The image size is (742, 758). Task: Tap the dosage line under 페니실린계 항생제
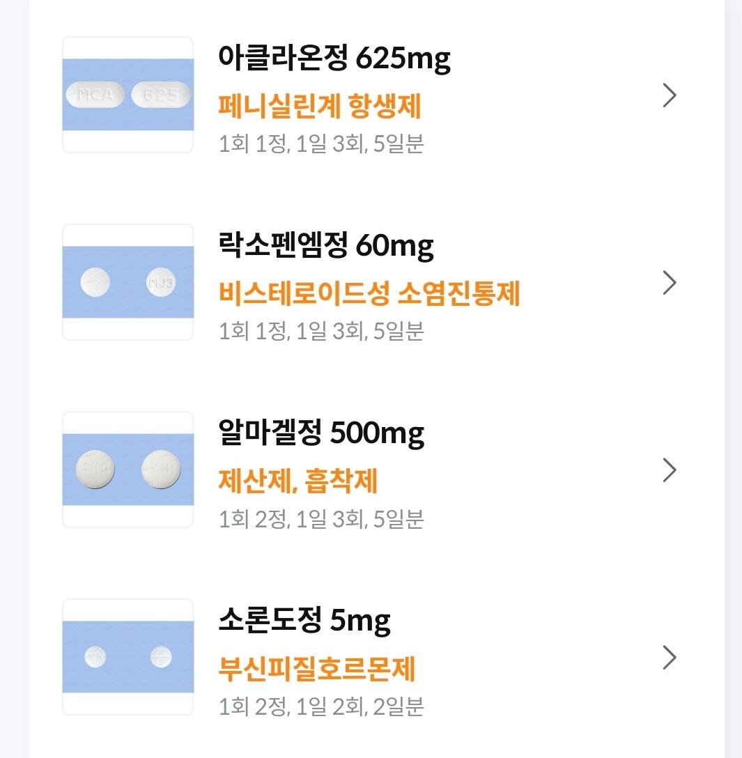pos(321,144)
